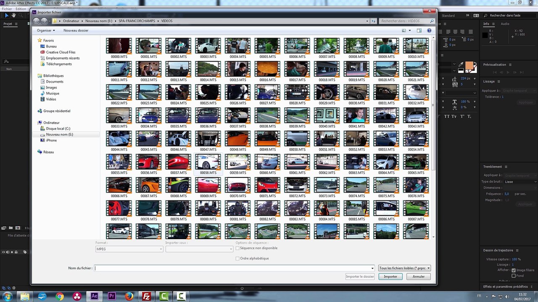The image size is (538, 302).
Task: Click the black Info color swatch
Action: click(485, 36)
